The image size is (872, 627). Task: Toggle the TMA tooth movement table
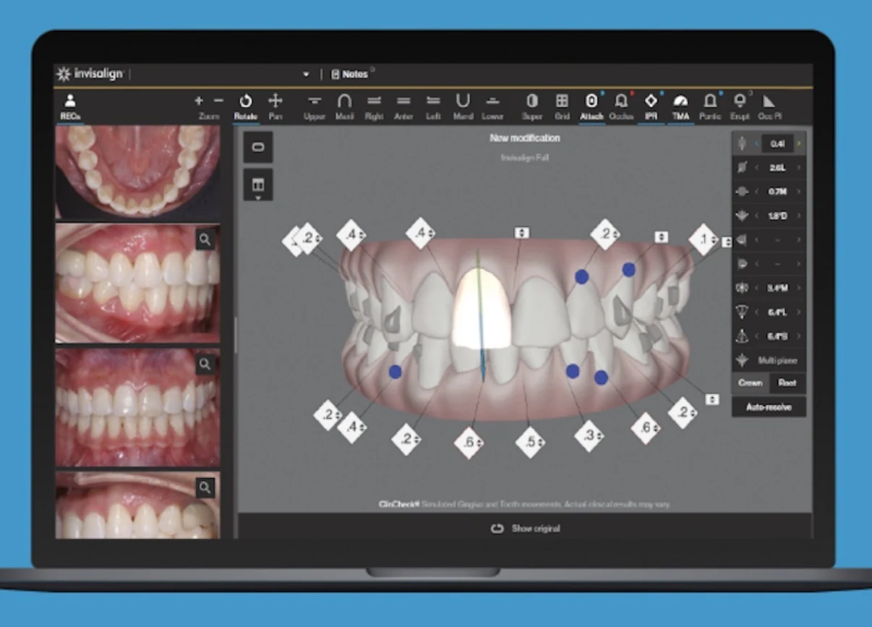pyautogui.click(x=680, y=106)
